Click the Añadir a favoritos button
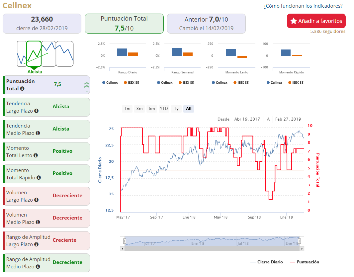Viewport: 354px width, 277px height. click(316, 21)
